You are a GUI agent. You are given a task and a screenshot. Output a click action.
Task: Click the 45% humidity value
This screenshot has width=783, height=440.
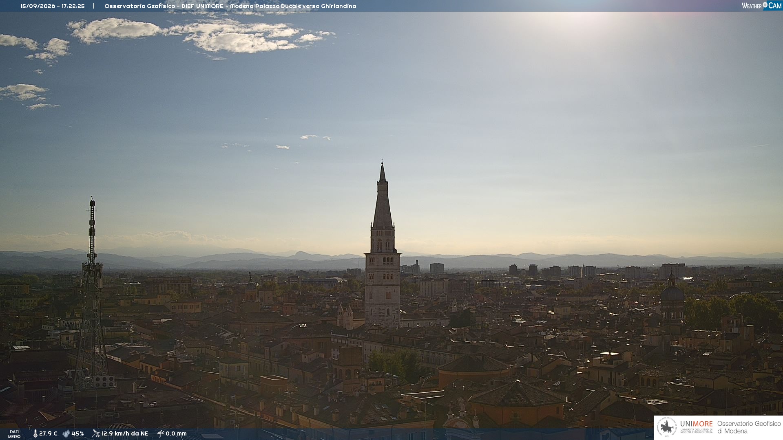click(78, 434)
